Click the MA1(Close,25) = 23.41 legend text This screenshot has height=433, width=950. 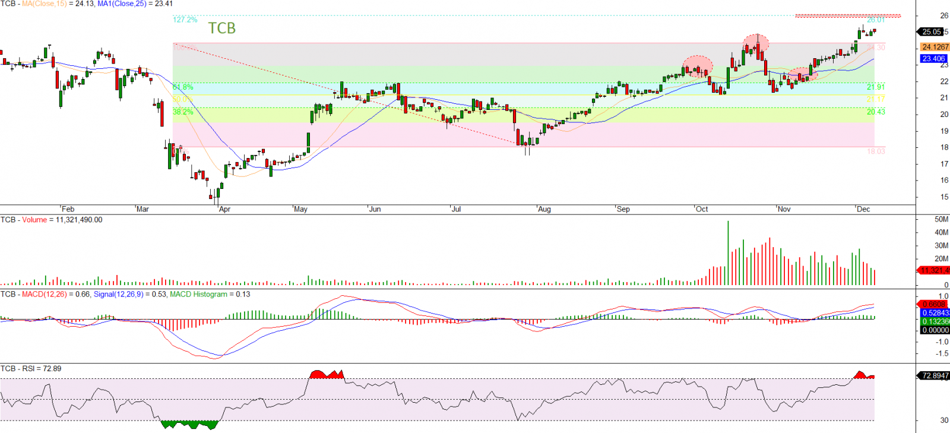pos(135,4)
